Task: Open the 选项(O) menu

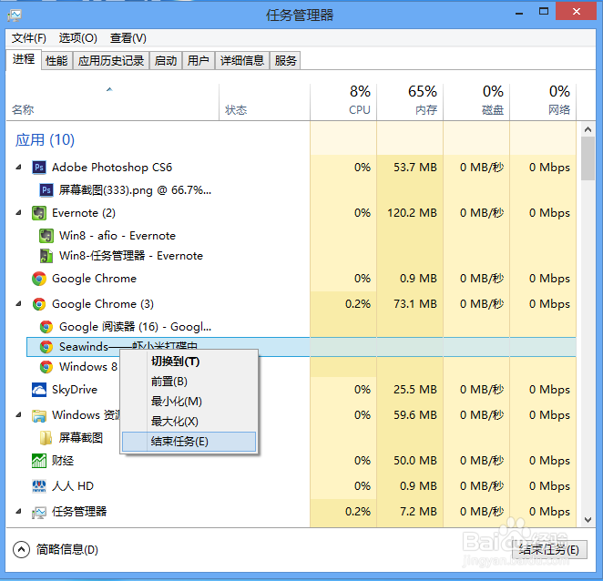Action: [x=77, y=38]
